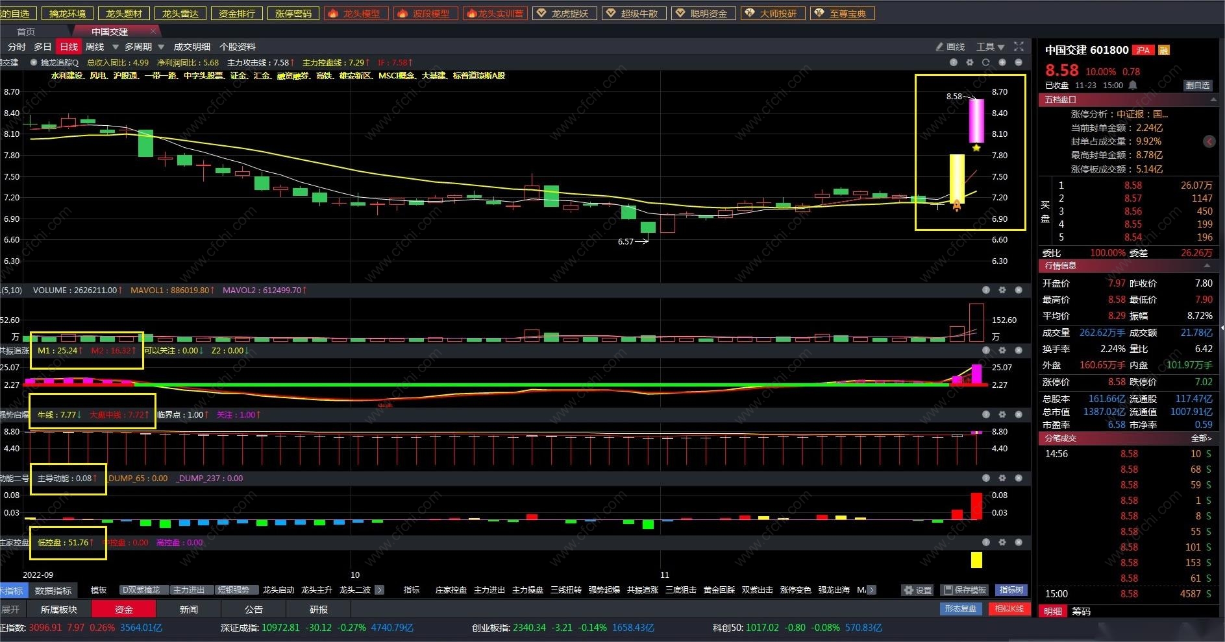Open gear settings for the 庄家控盘 indicator panel
This screenshot has width=1225, height=642.
[x=1002, y=542]
